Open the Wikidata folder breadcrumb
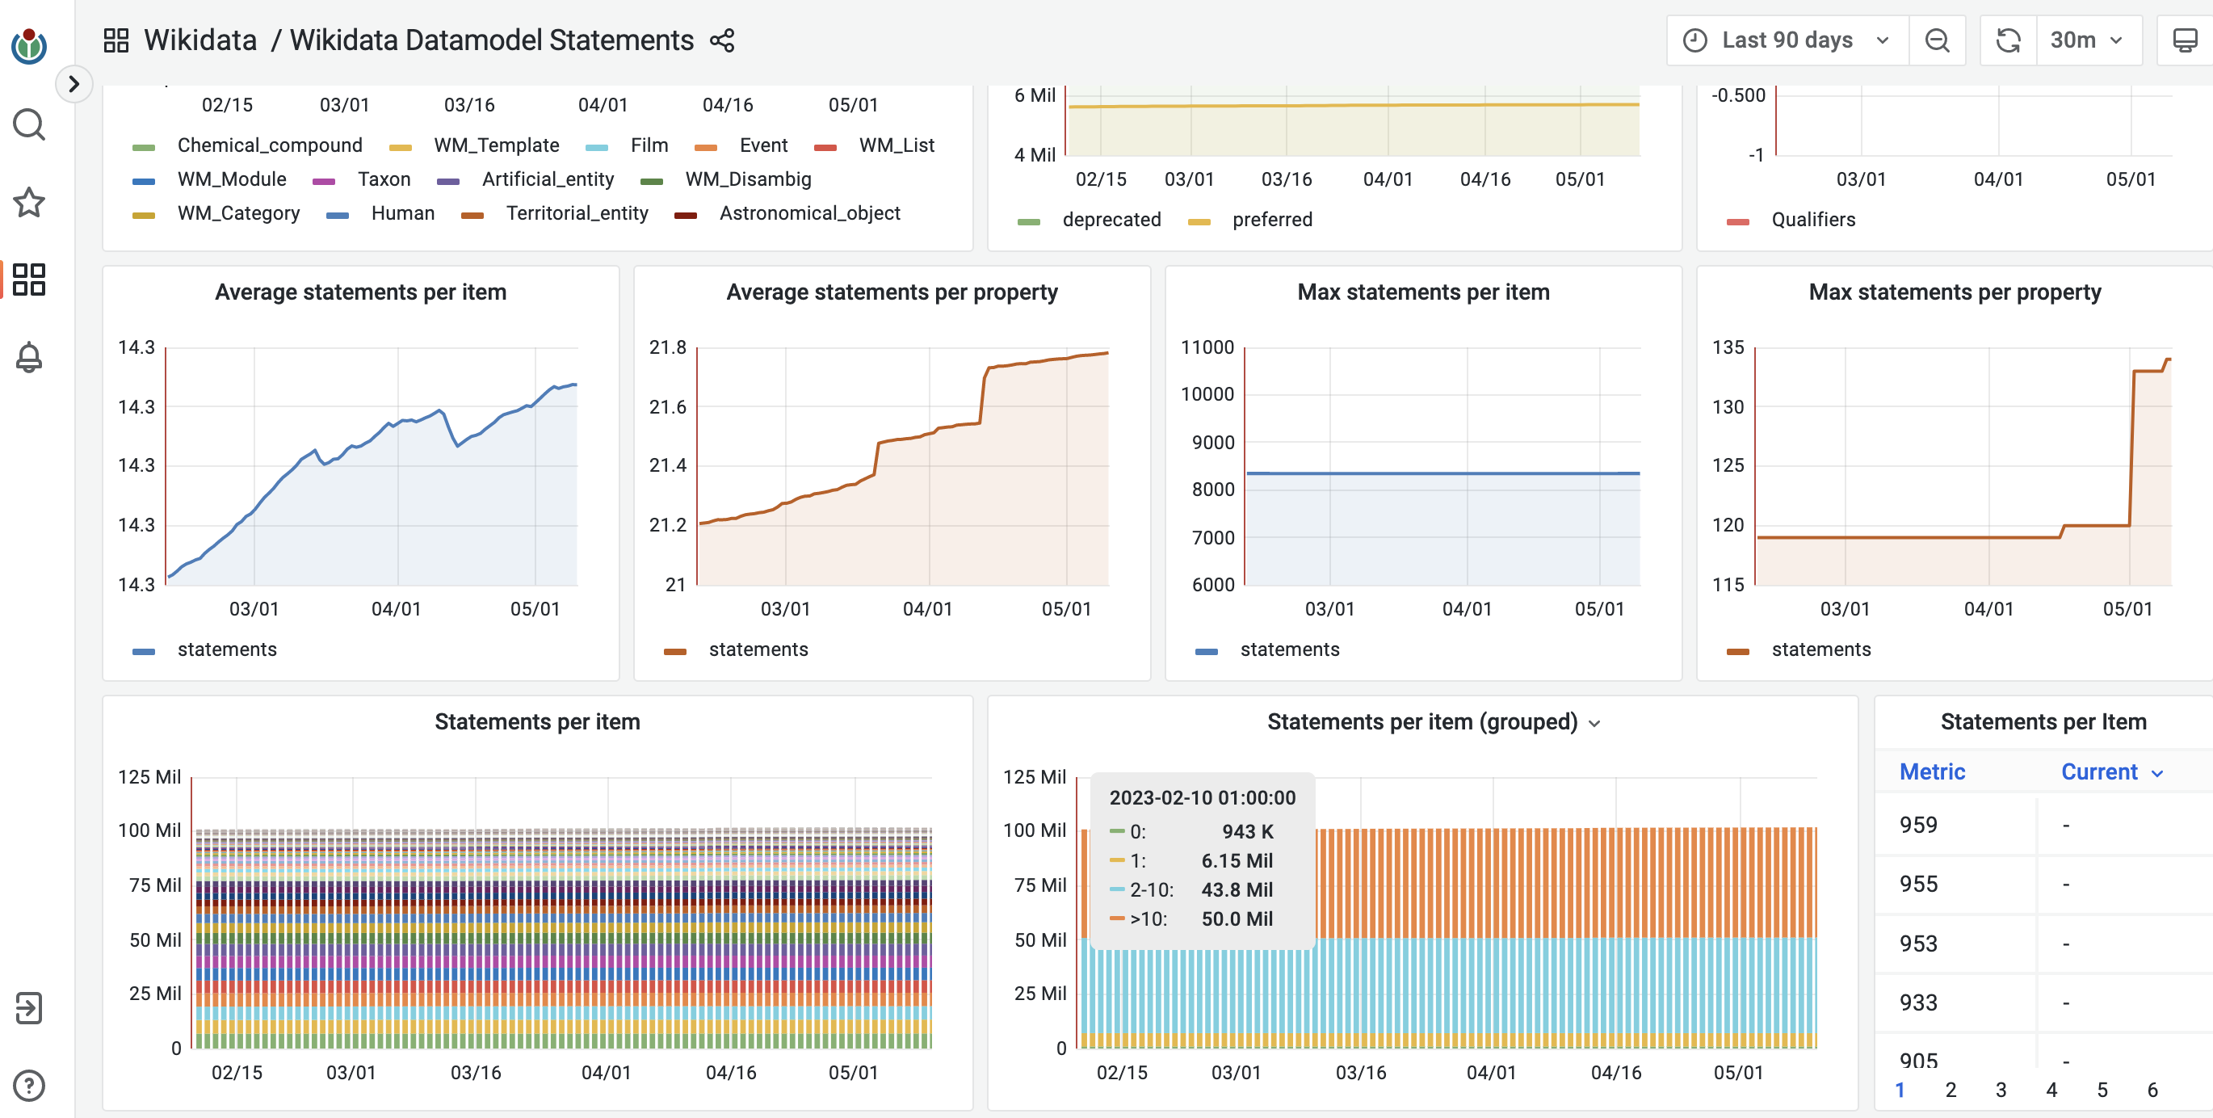 [x=200, y=40]
